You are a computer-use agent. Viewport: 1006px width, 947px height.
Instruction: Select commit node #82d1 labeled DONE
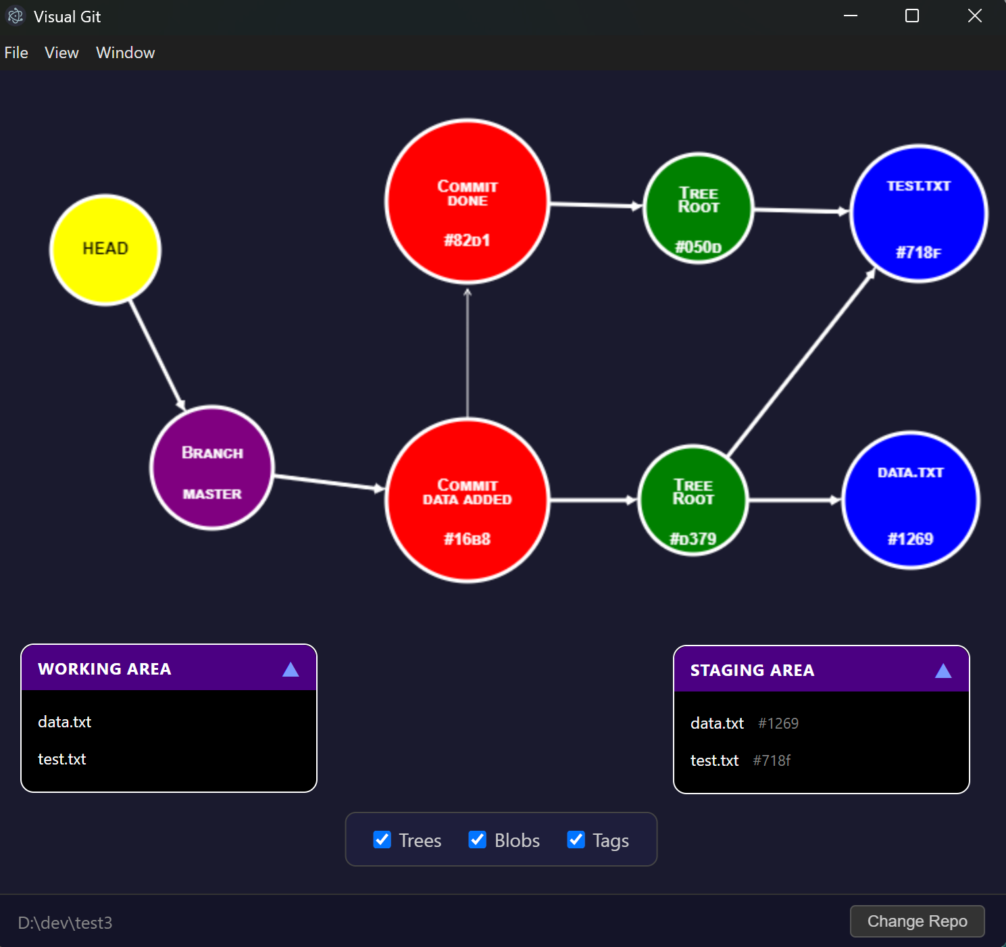point(467,203)
